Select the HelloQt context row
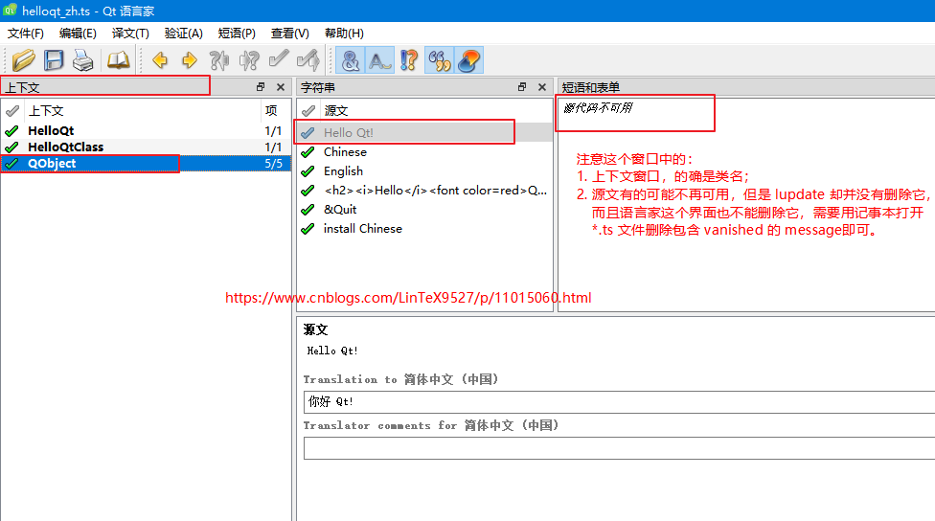The width and height of the screenshot is (935, 521). tap(146, 130)
